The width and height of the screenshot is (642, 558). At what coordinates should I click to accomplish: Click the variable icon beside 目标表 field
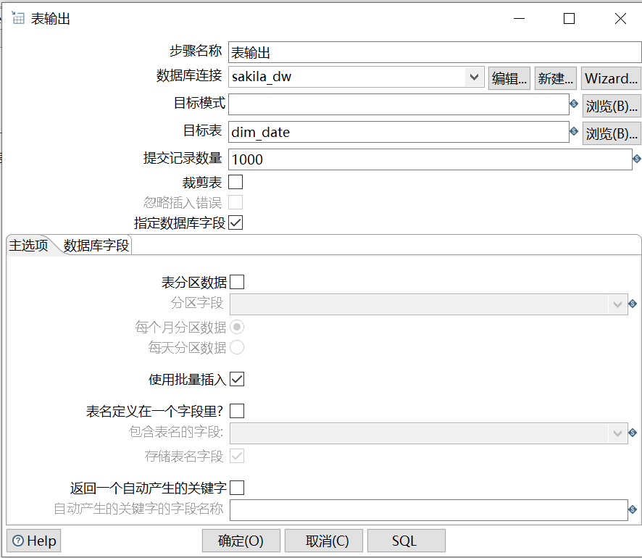click(575, 132)
